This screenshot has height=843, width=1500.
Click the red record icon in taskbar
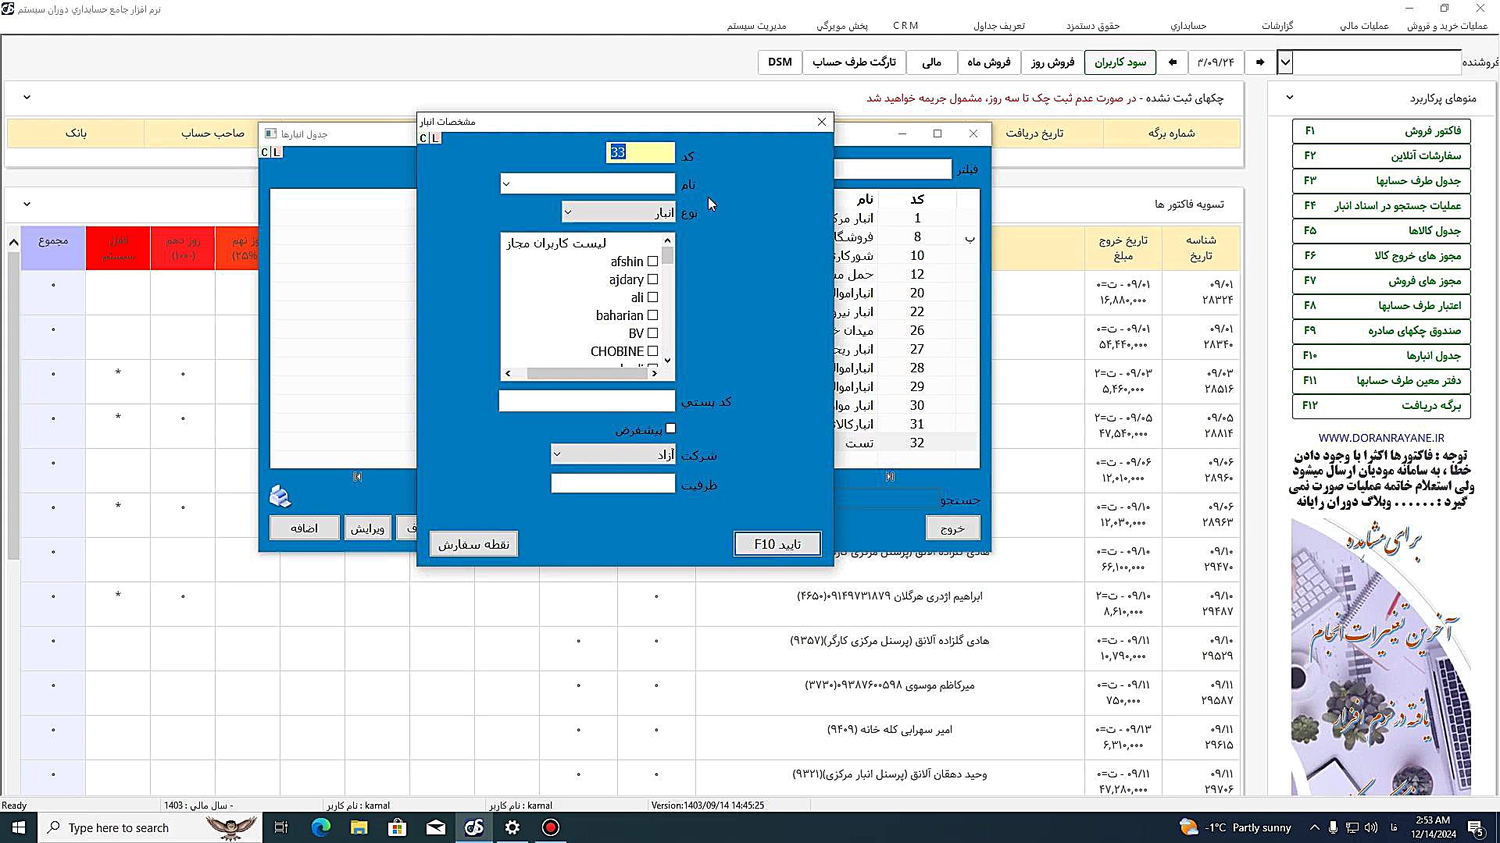[x=551, y=827]
